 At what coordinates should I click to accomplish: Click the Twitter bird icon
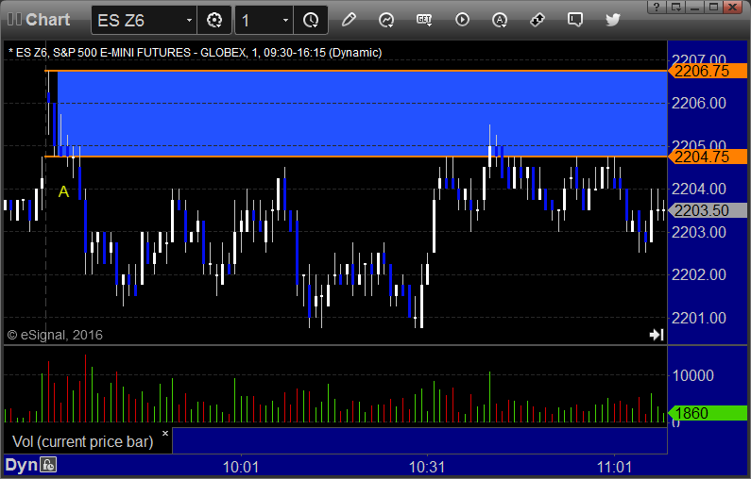tap(612, 20)
